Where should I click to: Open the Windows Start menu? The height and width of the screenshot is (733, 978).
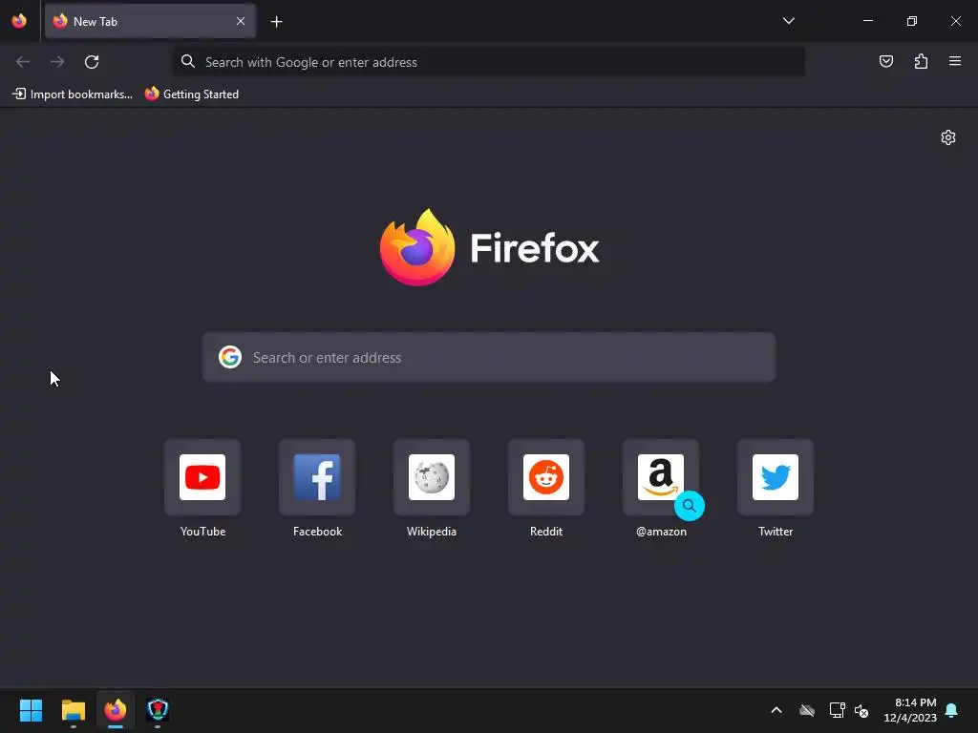31,710
